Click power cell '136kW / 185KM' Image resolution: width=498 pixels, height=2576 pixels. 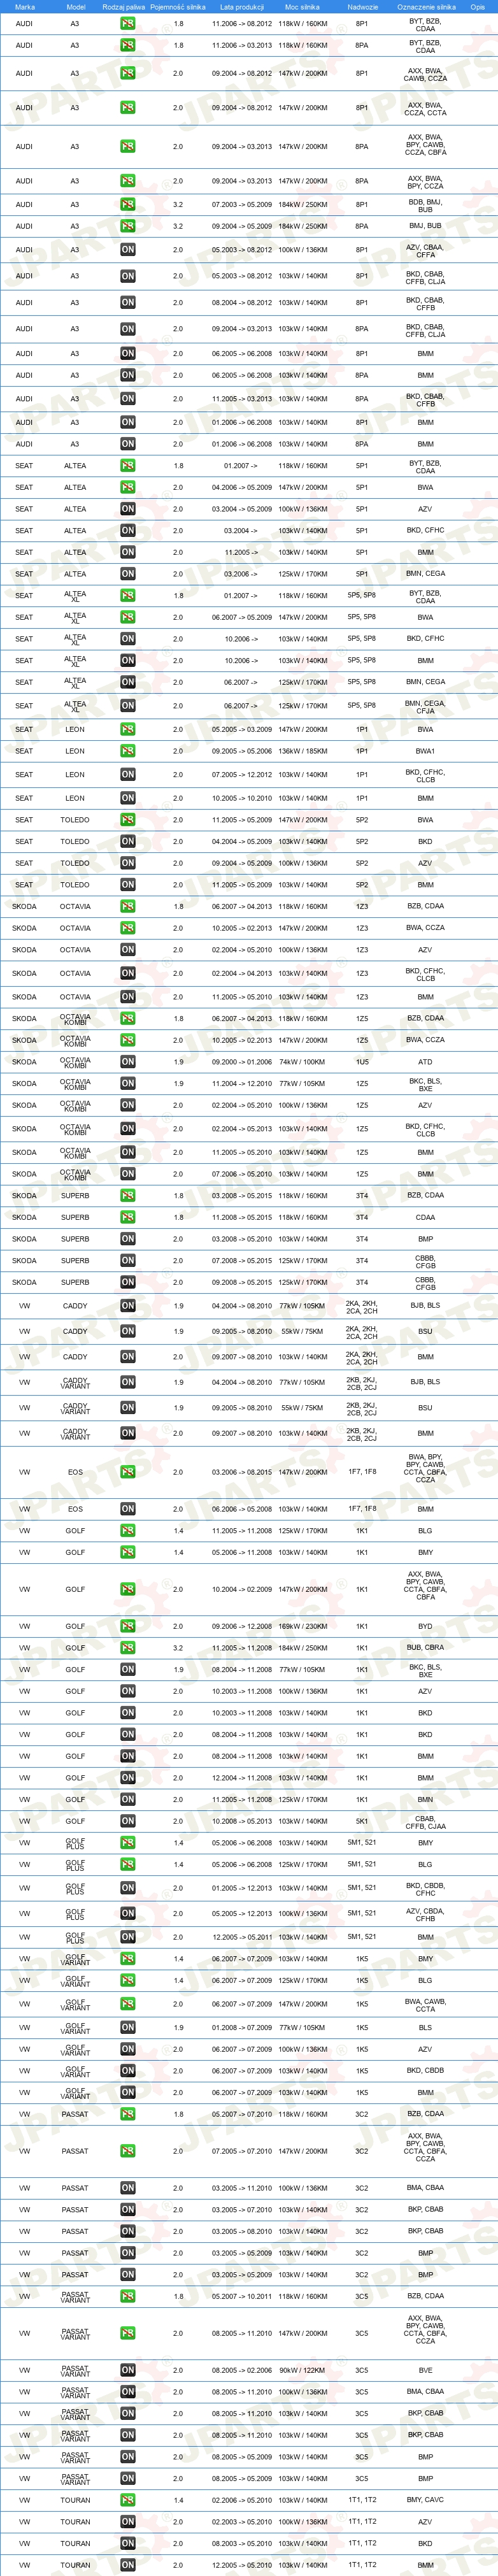[x=303, y=751]
